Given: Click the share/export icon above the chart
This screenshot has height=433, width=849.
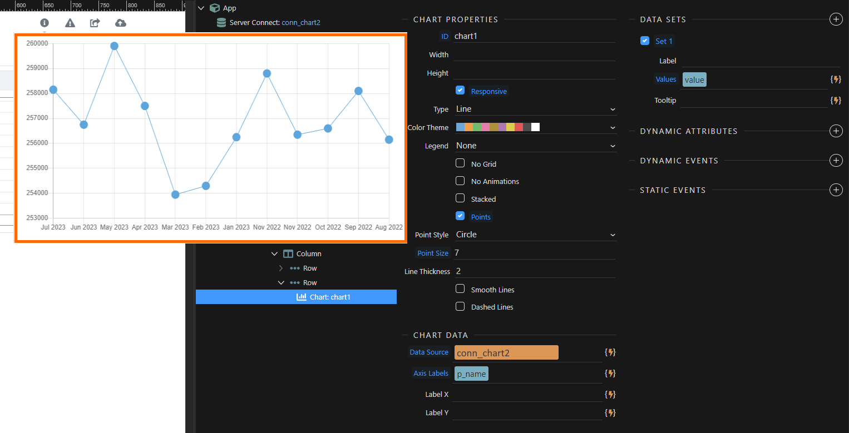Looking at the screenshot, I should coord(95,23).
